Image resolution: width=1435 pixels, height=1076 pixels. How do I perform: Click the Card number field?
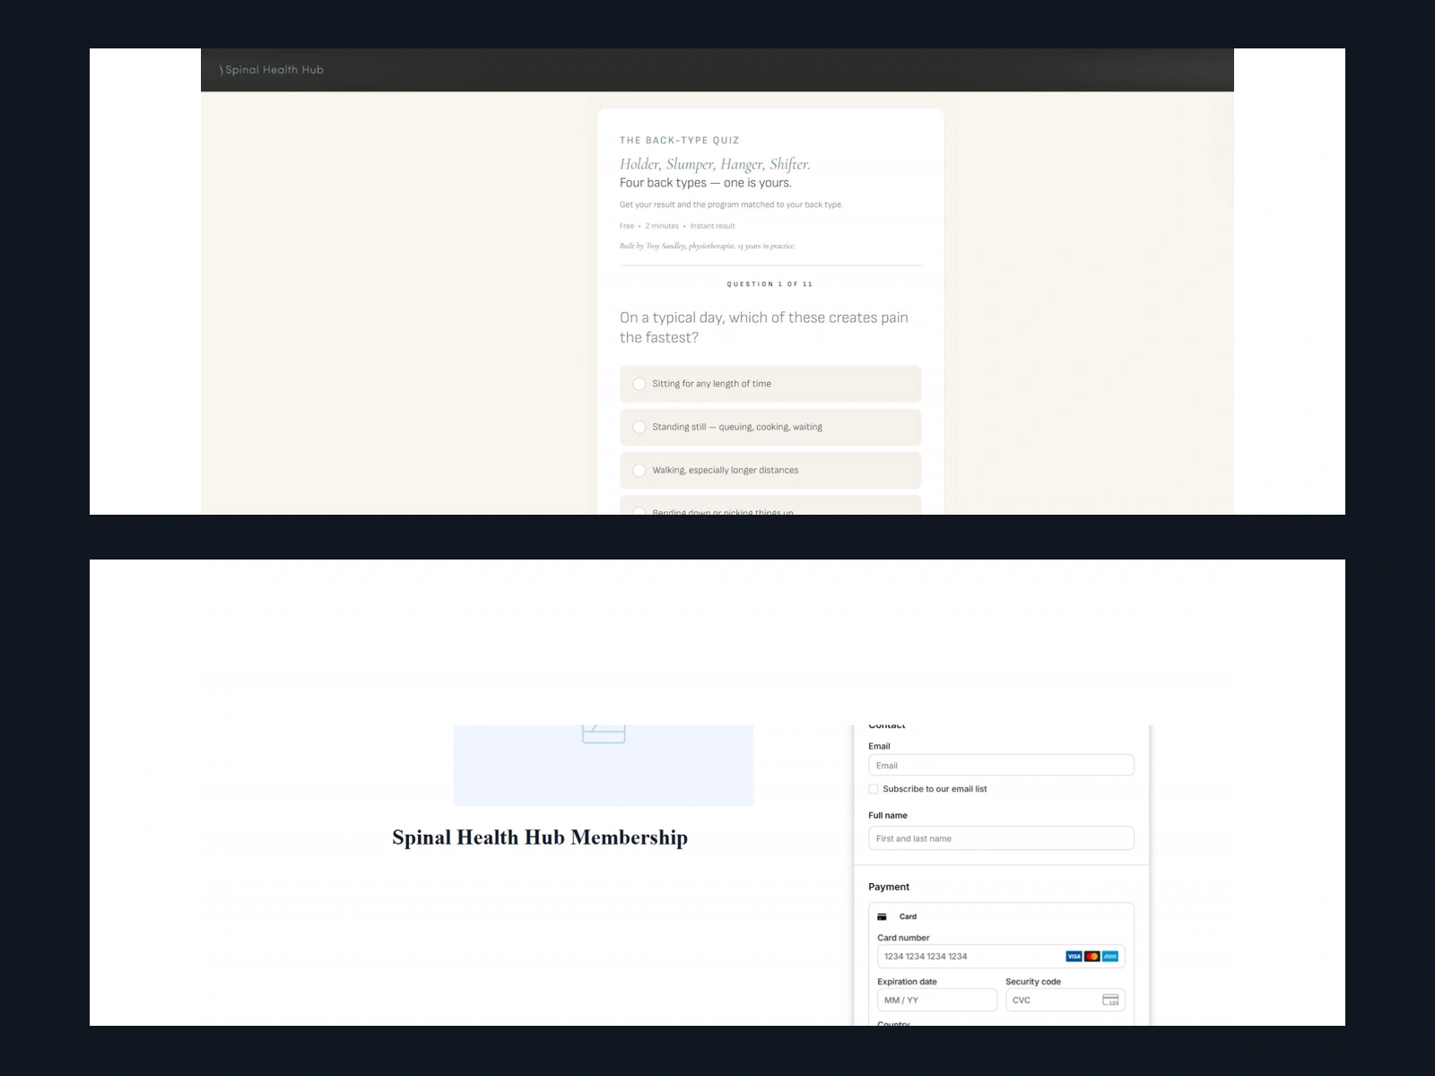[x=1001, y=956]
